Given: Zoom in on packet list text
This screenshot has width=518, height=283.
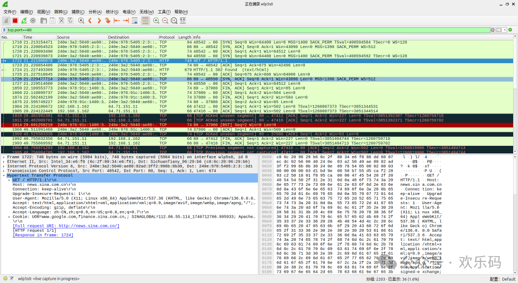Looking at the screenshot, I should (156, 21).
